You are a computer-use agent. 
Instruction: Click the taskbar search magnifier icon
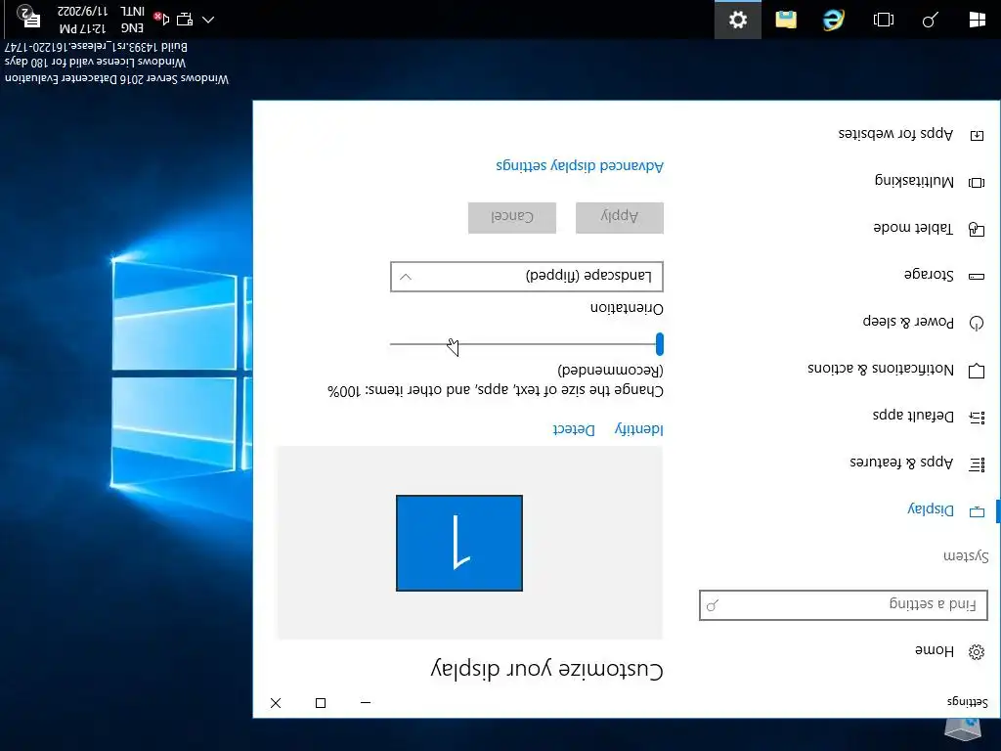931,20
